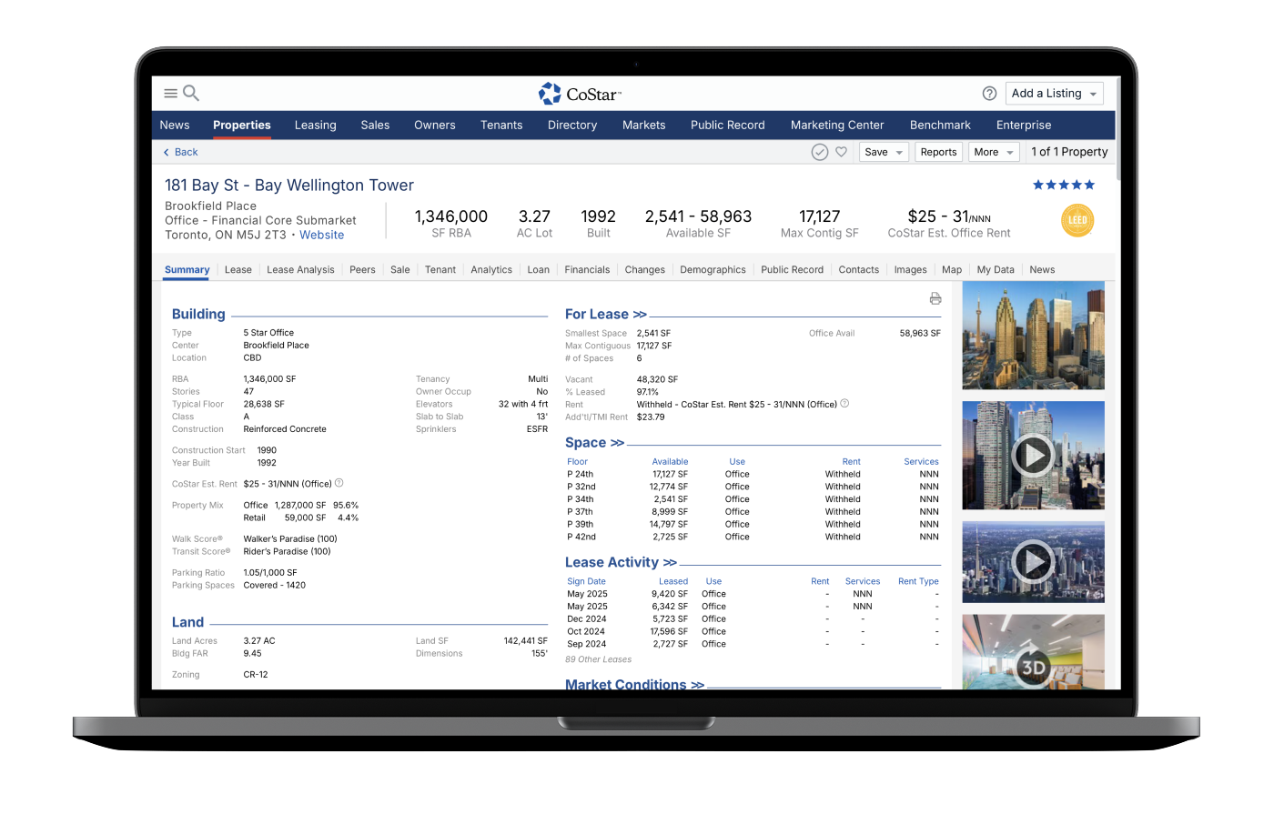Expand the Save dropdown
This screenshot has width=1274, height=814.
coord(883,152)
